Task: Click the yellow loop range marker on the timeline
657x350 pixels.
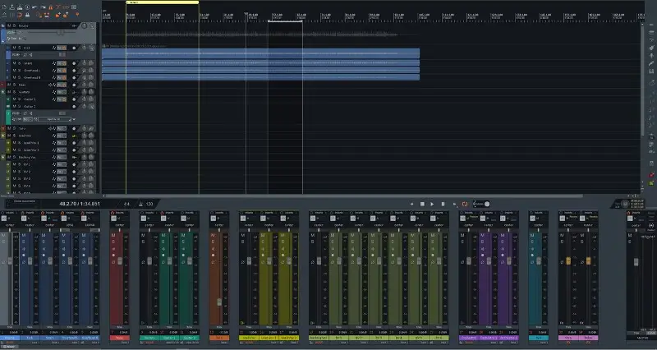Action: [x=162, y=2]
